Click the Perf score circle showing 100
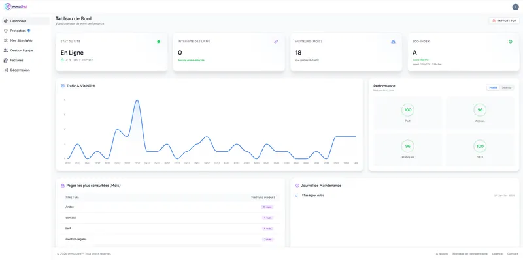 point(407,110)
